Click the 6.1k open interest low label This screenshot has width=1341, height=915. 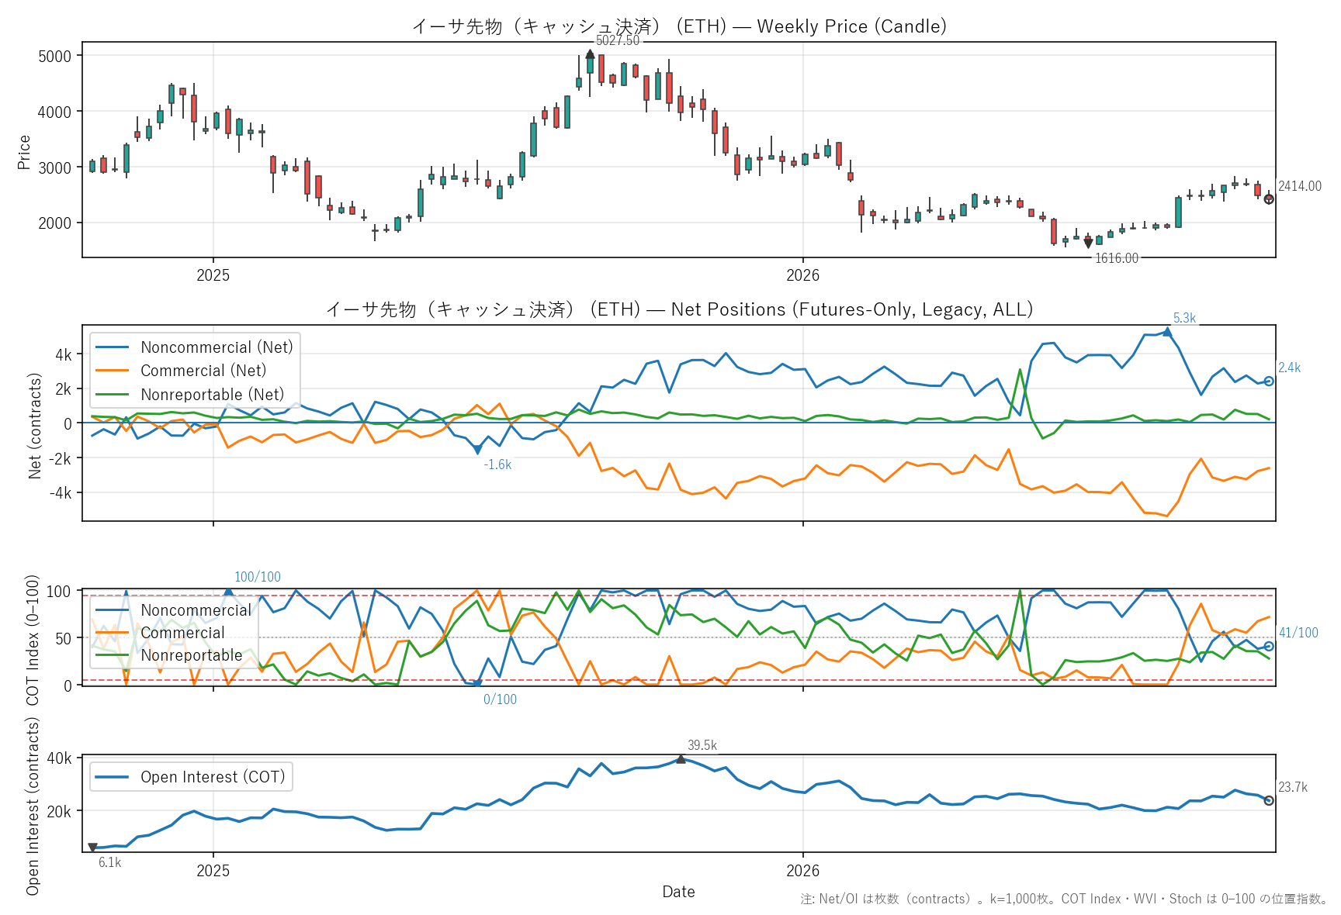pyautogui.click(x=110, y=862)
